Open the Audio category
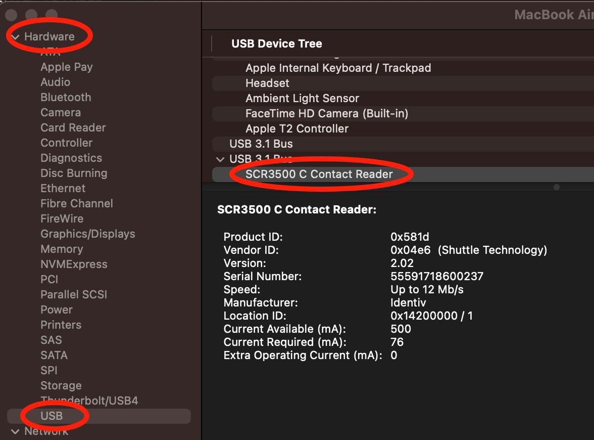Screen dimensions: 594x440 pyautogui.click(x=55, y=82)
